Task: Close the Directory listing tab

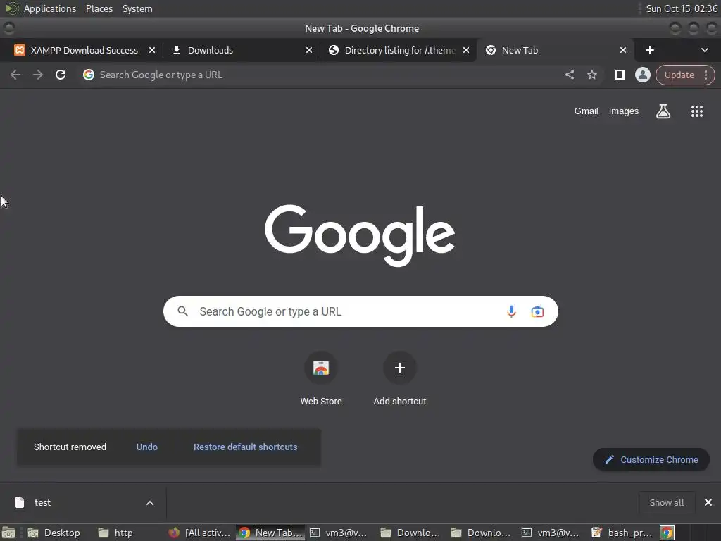Action: [x=466, y=50]
